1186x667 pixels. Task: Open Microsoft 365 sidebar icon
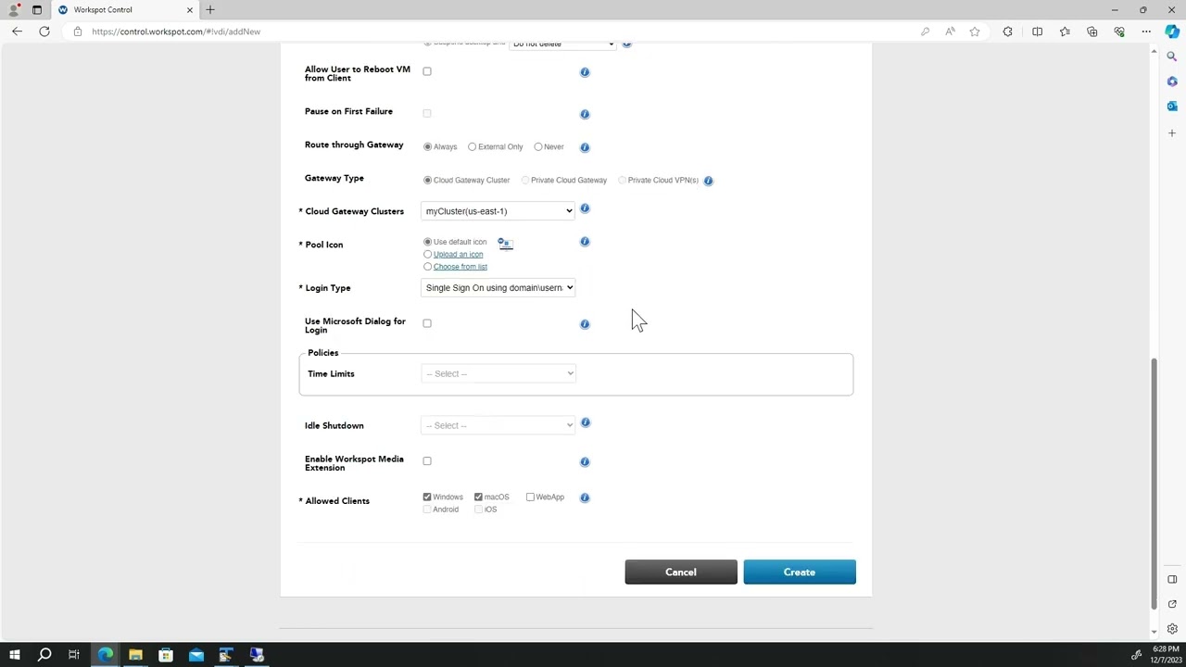1172,82
